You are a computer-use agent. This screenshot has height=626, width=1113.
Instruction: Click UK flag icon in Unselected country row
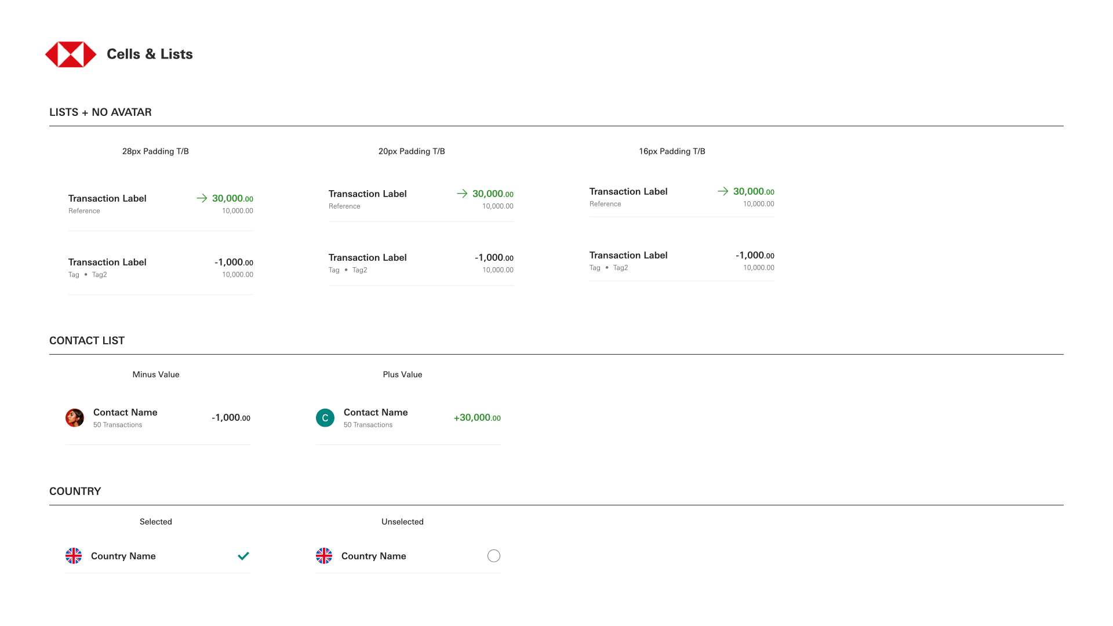[324, 556]
